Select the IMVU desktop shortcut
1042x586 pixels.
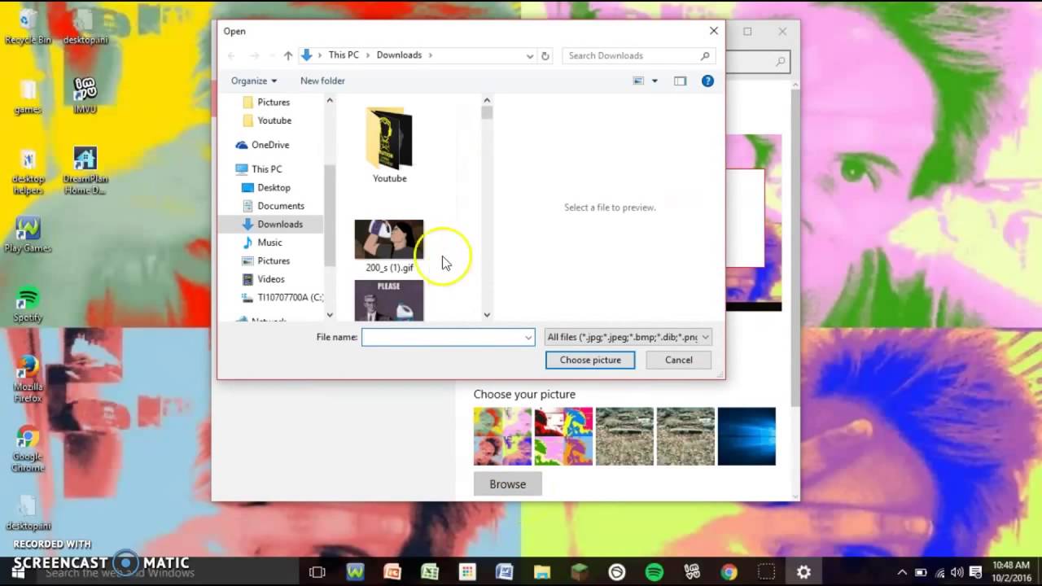click(x=85, y=95)
